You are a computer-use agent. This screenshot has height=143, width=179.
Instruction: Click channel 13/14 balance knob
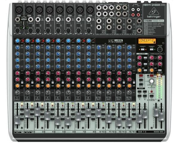pos(119,92)
